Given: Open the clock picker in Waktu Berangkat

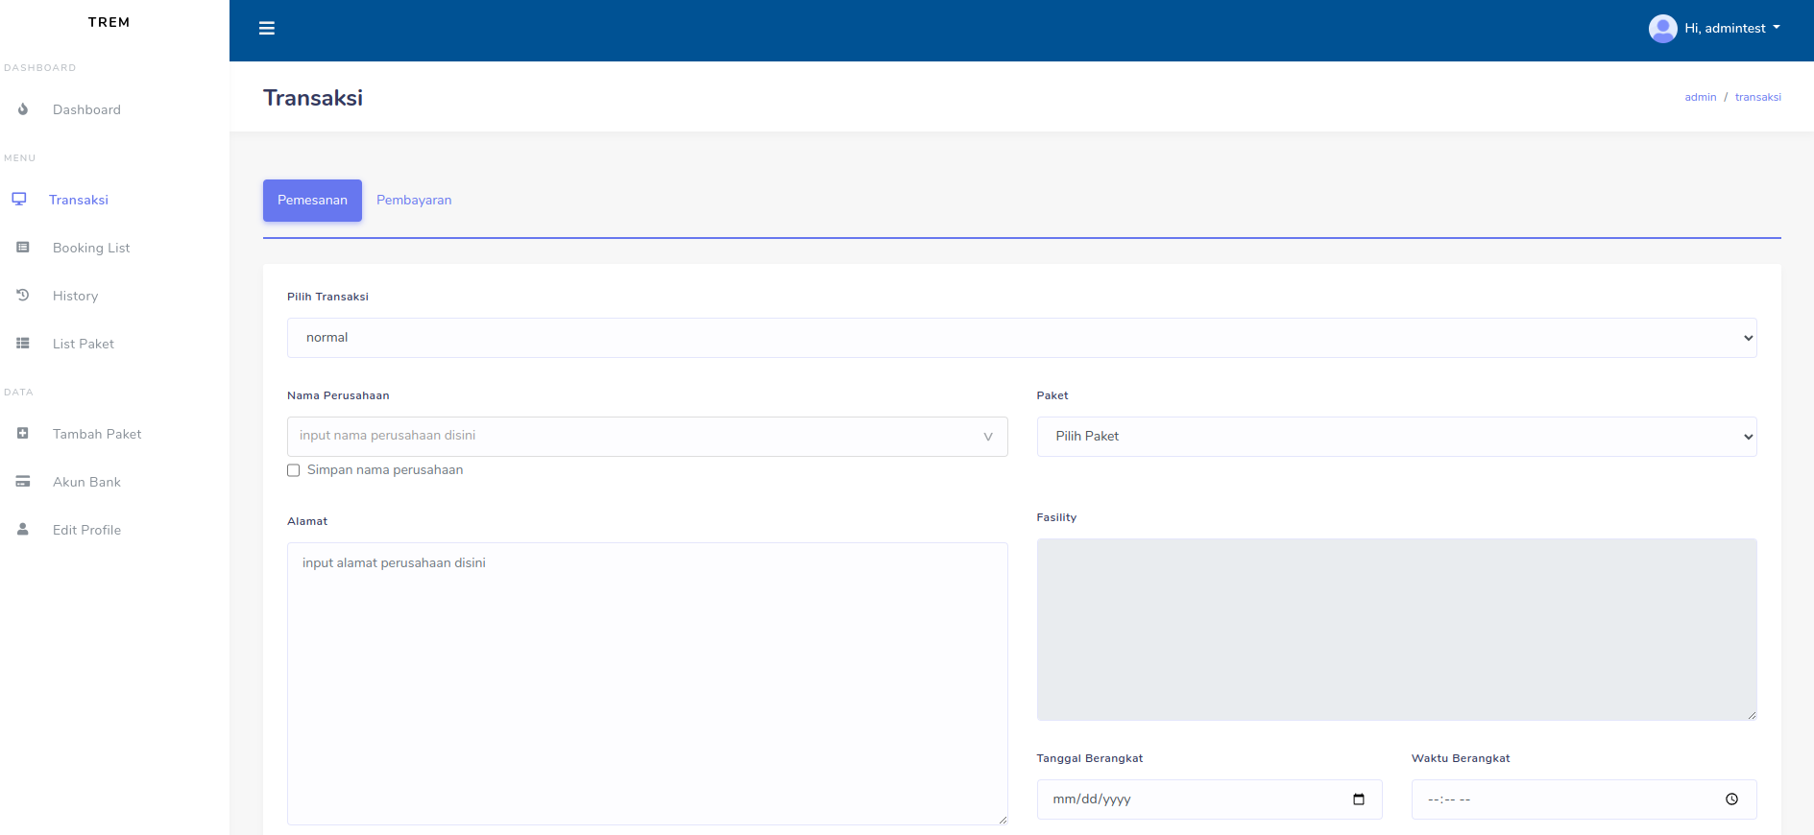Looking at the screenshot, I should (1731, 799).
